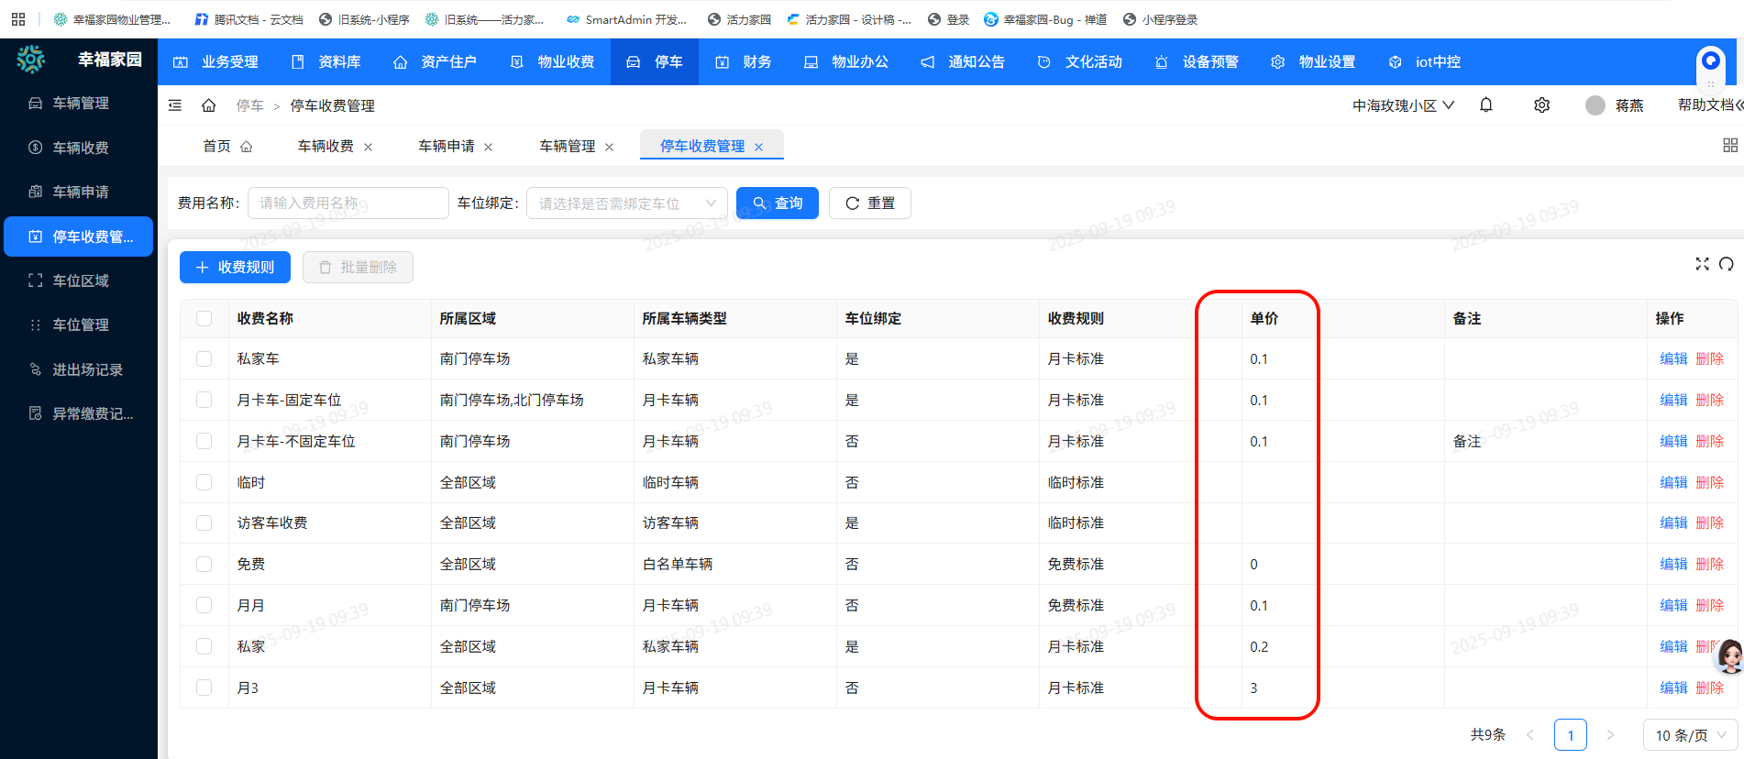Delete the 月3 row
1744x759 pixels.
tap(1710, 687)
